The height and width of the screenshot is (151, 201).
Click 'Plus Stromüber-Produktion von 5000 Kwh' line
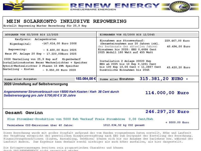80,119
